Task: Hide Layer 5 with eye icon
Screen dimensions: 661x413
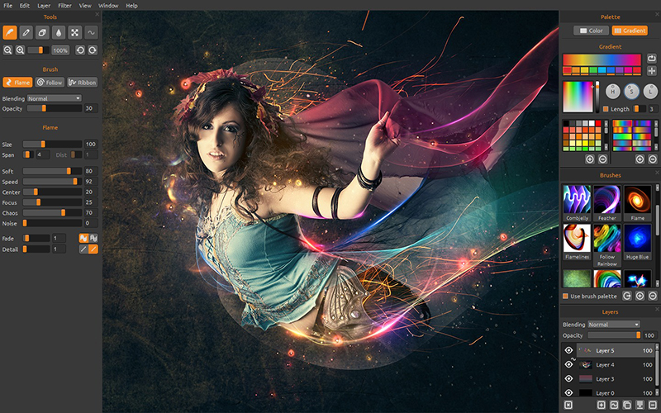Action: pyautogui.click(x=568, y=350)
